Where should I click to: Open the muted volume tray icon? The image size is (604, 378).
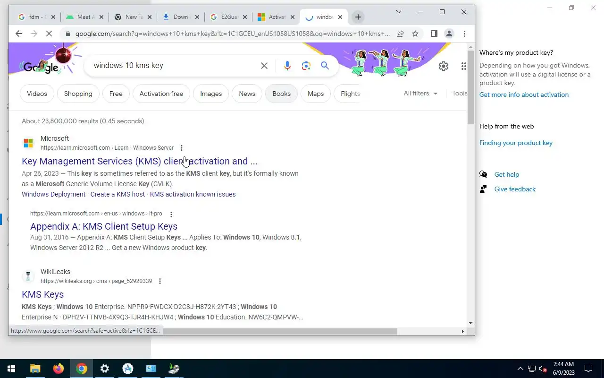tap(543, 369)
